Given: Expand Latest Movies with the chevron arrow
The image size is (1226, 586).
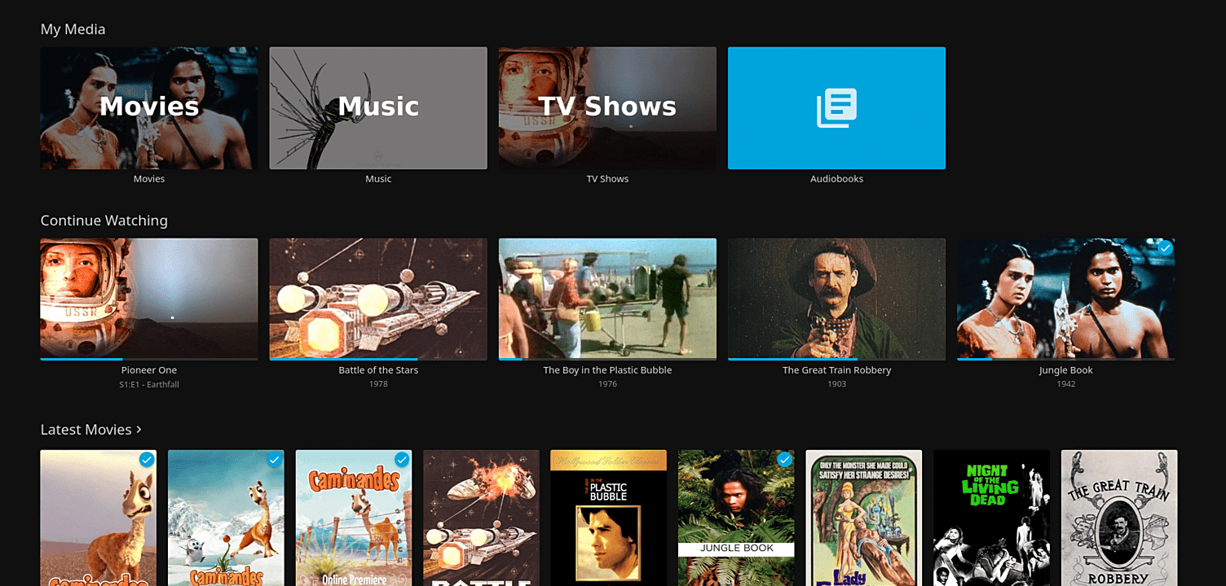Looking at the screenshot, I should pyautogui.click(x=139, y=429).
